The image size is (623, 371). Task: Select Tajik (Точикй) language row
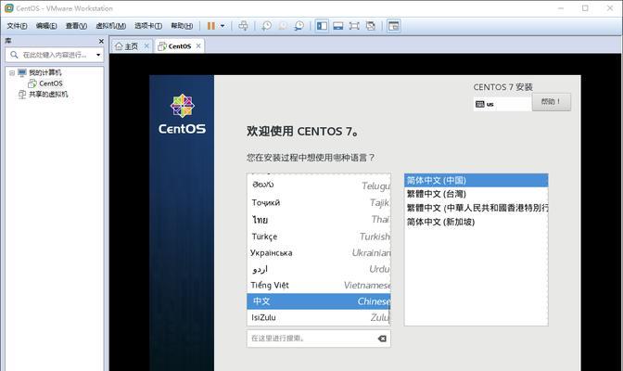pos(319,202)
